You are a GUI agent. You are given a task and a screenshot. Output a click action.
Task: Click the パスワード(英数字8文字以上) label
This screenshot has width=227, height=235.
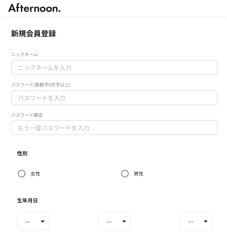(41, 85)
